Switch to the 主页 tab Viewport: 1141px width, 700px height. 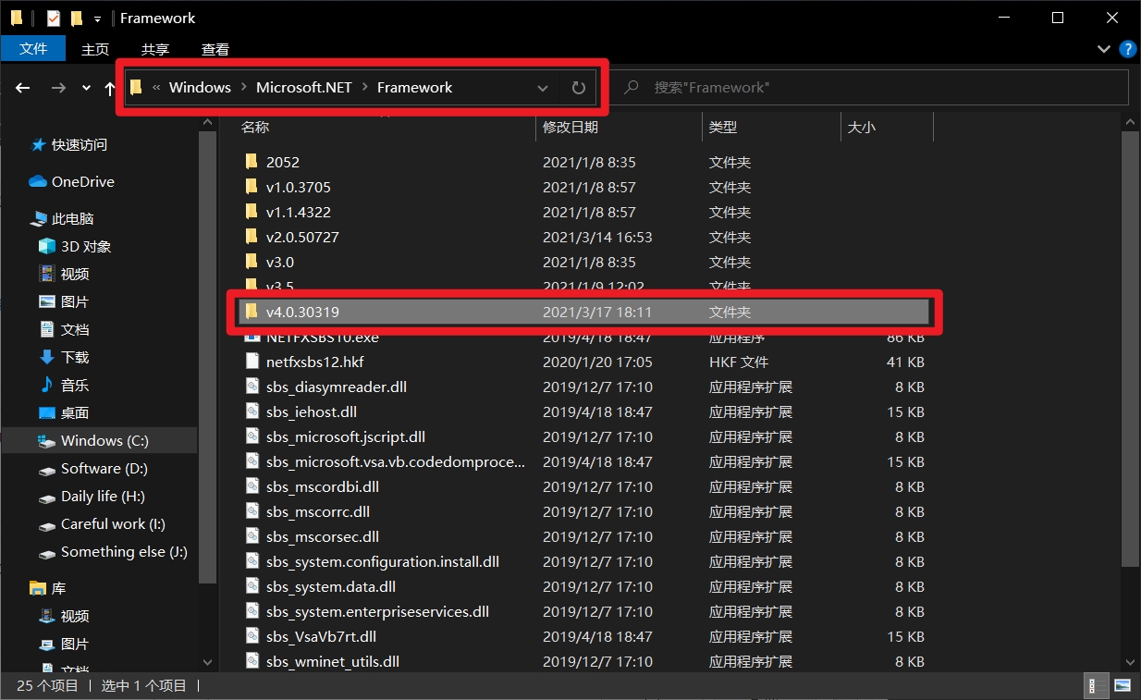(95, 49)
